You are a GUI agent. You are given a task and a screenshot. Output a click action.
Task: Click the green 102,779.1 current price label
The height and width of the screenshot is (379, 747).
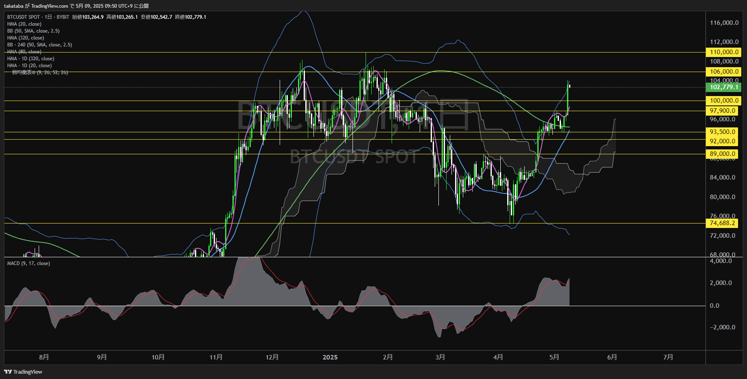[x=724, y=87]
